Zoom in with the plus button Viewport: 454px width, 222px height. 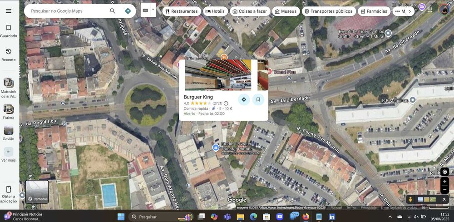[444, 181]
